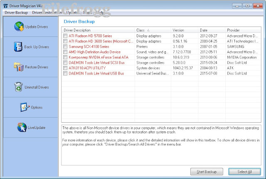Image resolution: width=266 pixels, height=179 pixels.
Task: Minimize the Driver Magician window
Action: 237,6
